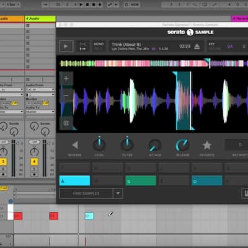Select the cyan C1 MIDI note
The image size is (248, 248).
pos(89,216)
